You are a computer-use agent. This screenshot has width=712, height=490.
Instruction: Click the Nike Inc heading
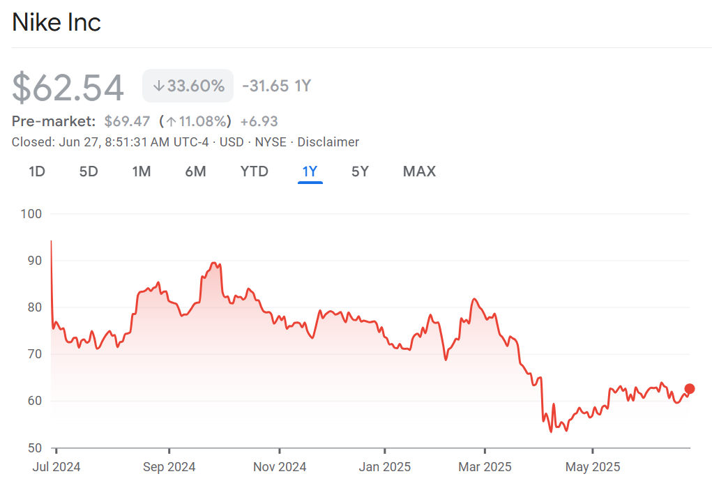[56, 22]
